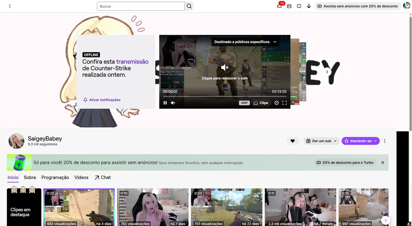This screenshot has width=412, height=226.
Task: Follow toggle heart button
Action: [293, 141]
